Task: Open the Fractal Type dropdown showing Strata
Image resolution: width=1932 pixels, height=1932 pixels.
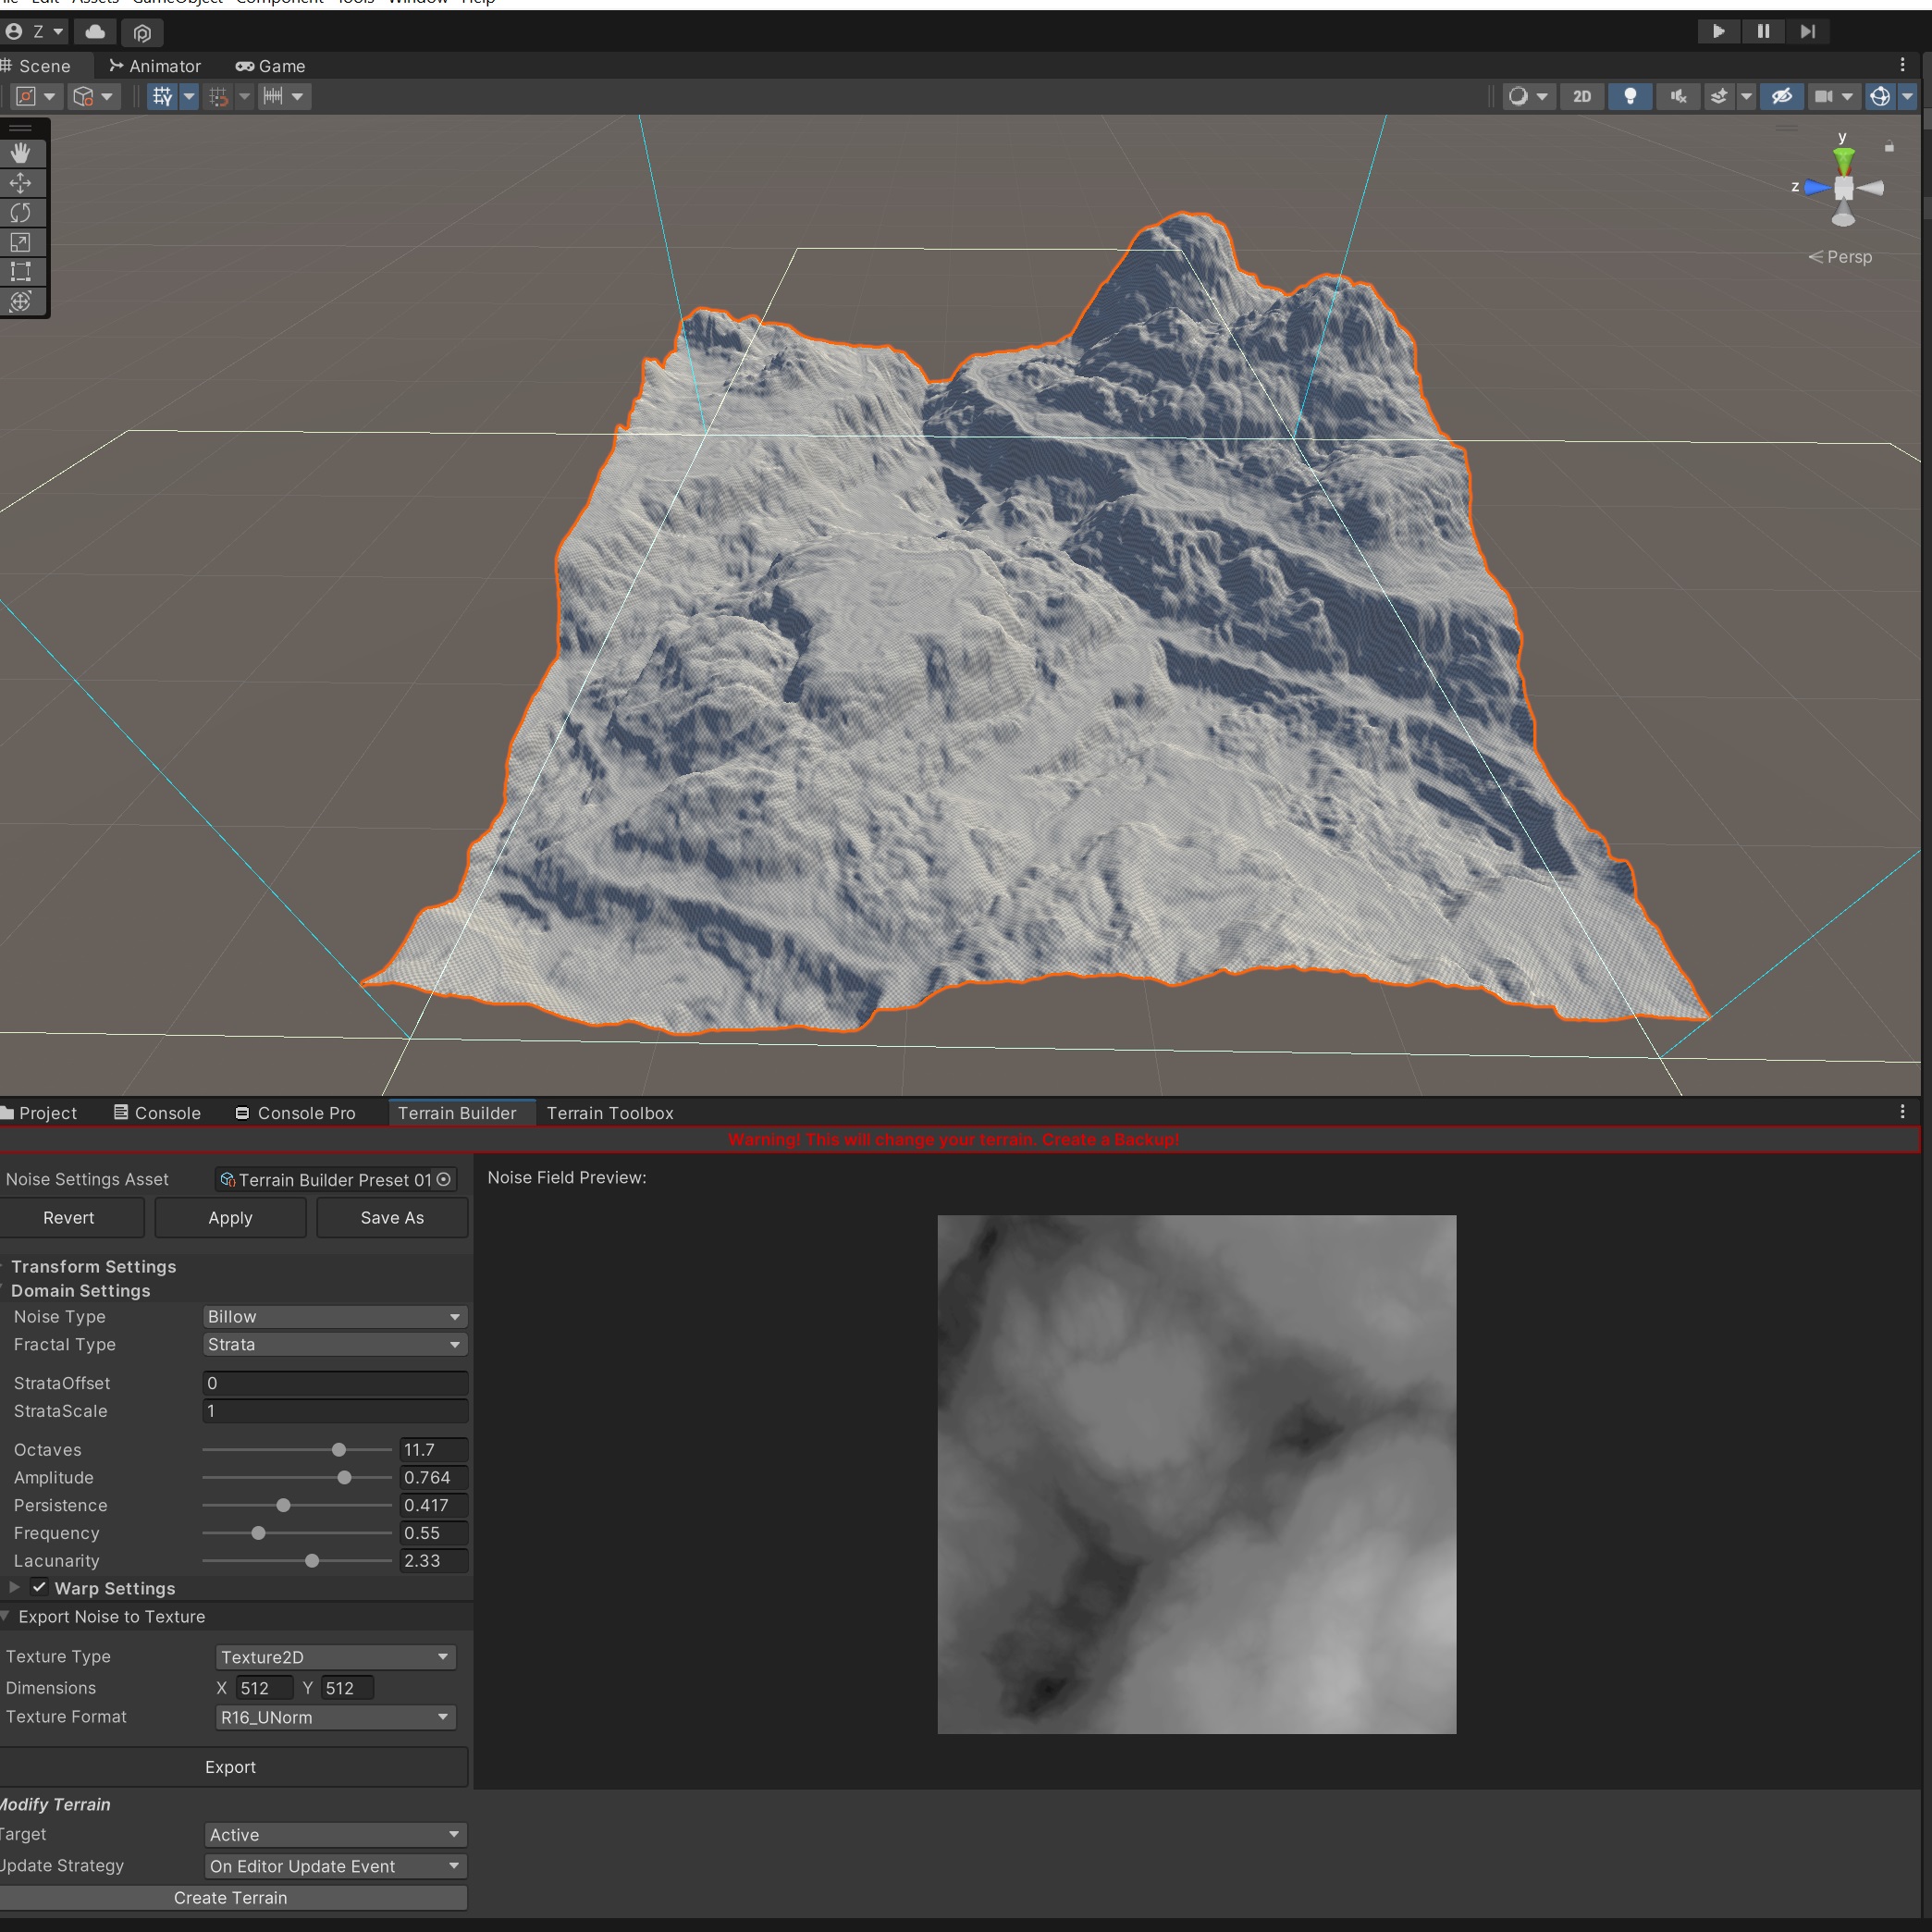Action: pos(334,1344)
